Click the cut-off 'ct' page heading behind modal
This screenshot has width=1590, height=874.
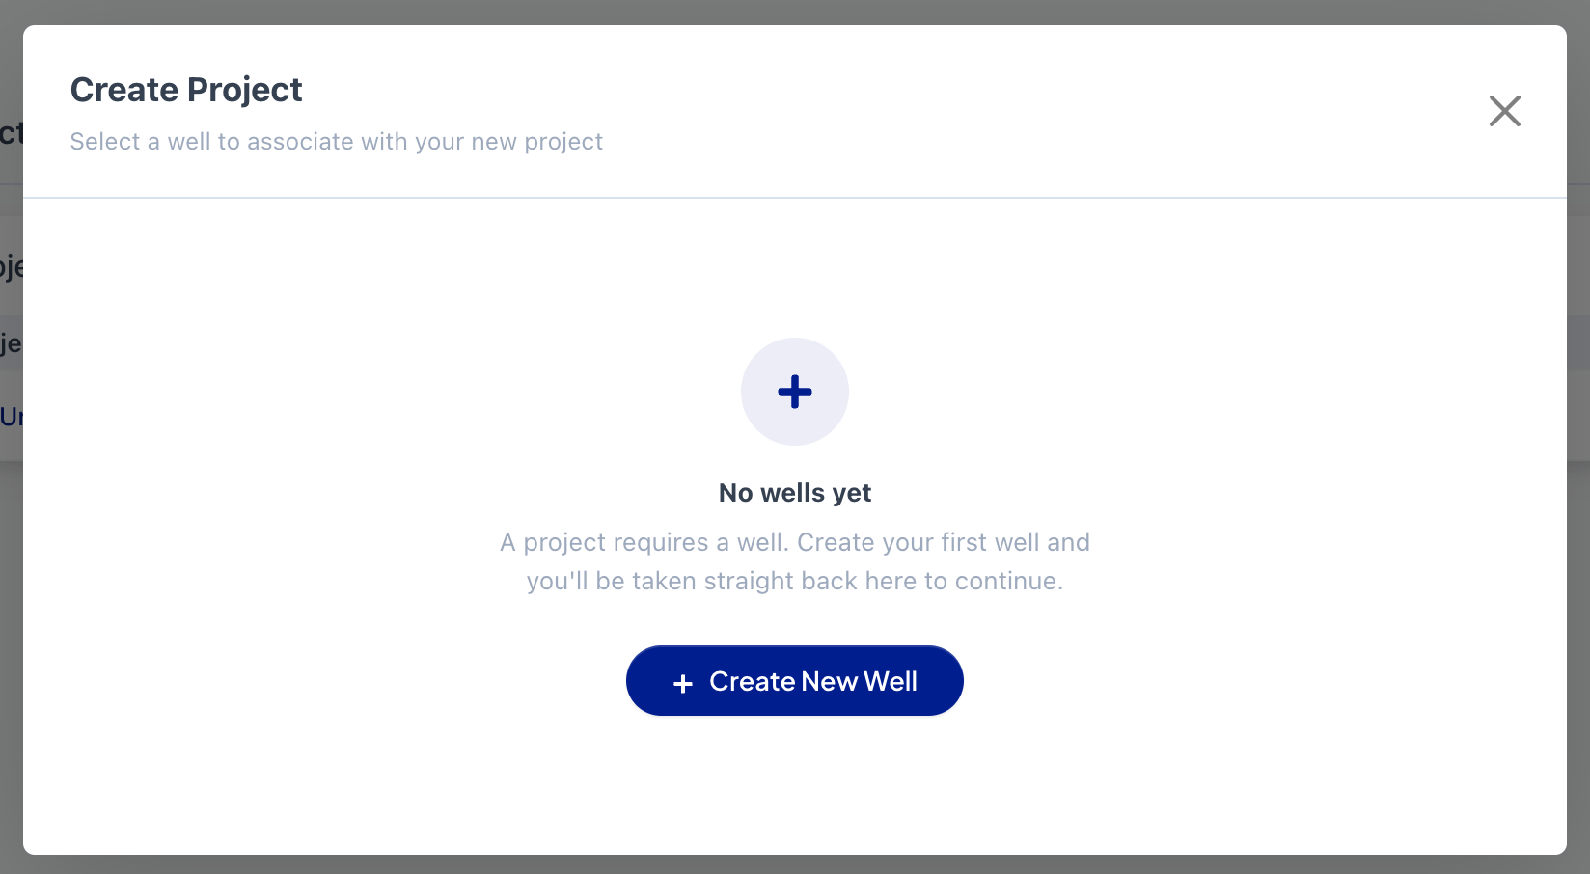11,133
